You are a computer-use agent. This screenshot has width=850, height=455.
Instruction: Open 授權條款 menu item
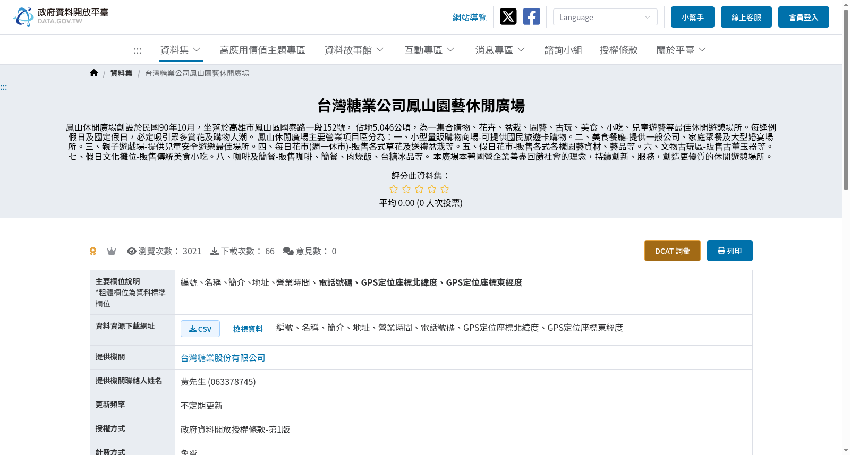[618, 50]
